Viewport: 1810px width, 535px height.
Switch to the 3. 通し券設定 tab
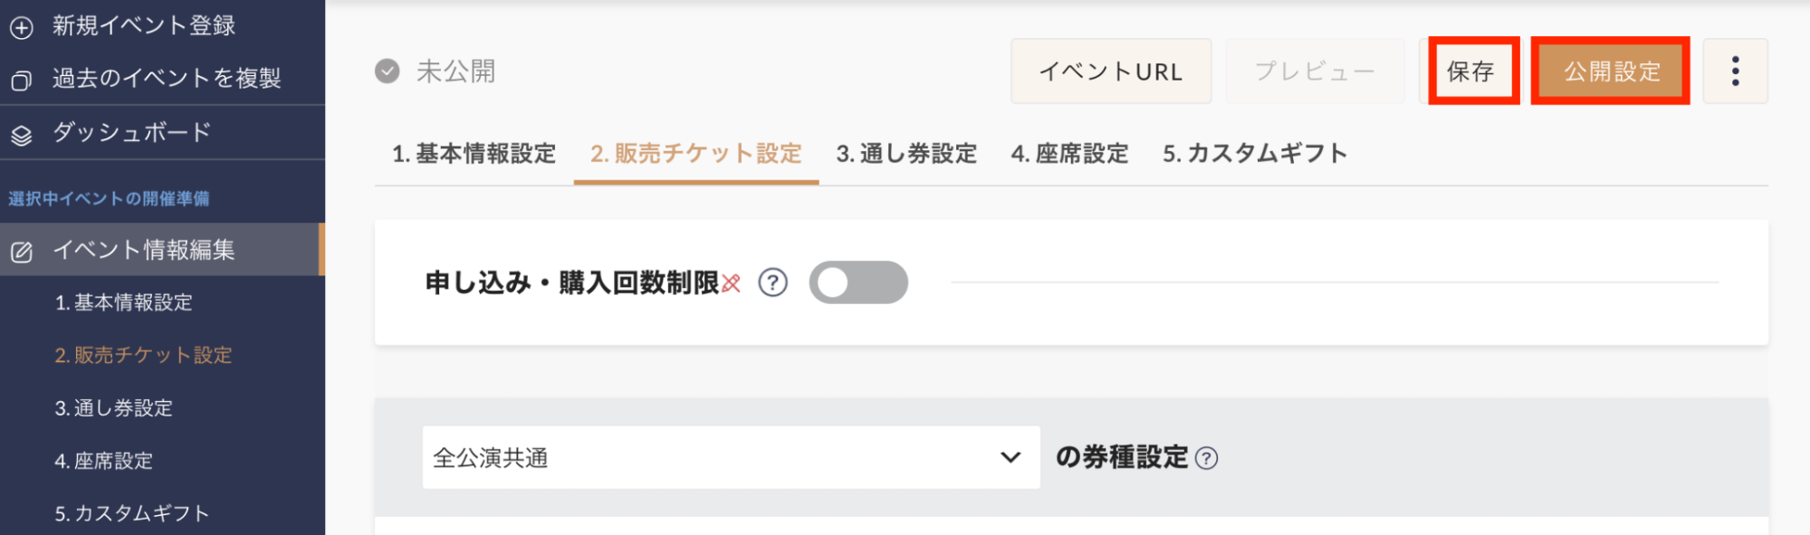(x=906, y=154)
